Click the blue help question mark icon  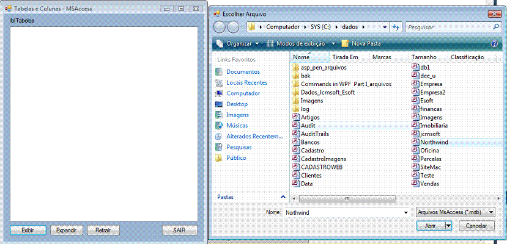(494, 44)
